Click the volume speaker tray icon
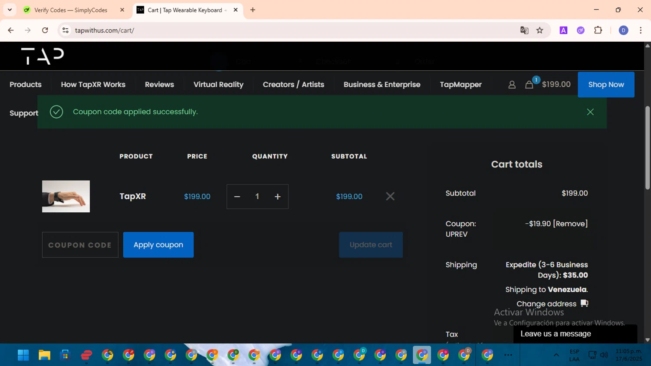 click(x=604, y=355)
